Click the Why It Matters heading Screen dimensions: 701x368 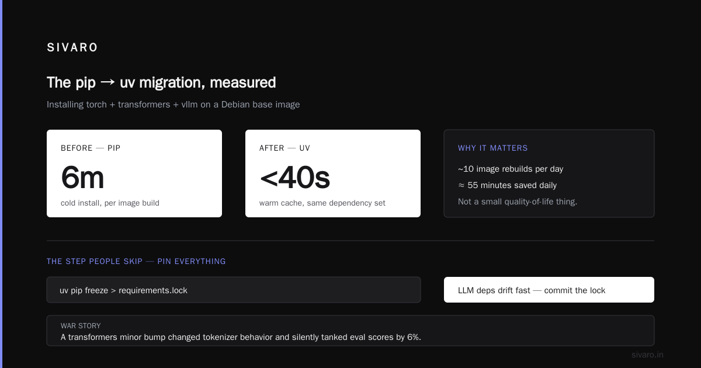pos(493,148)
